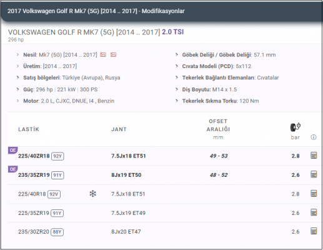
Task: Click the 92V load index badge
Action: [54, 194]
